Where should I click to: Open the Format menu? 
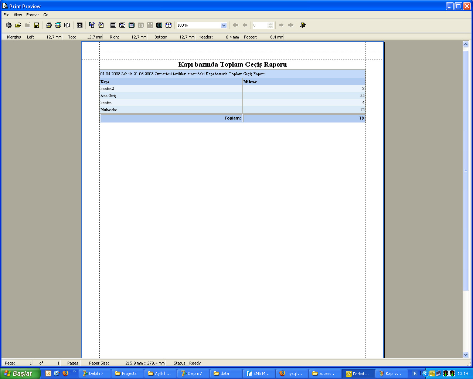(x=33, y=15)
